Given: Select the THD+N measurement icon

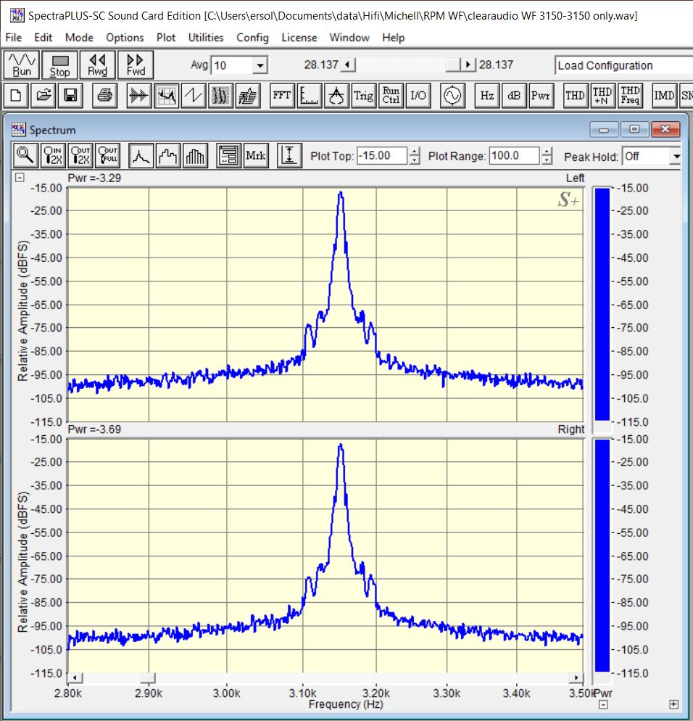Looking at the screenshot, I should click(602, 96).
